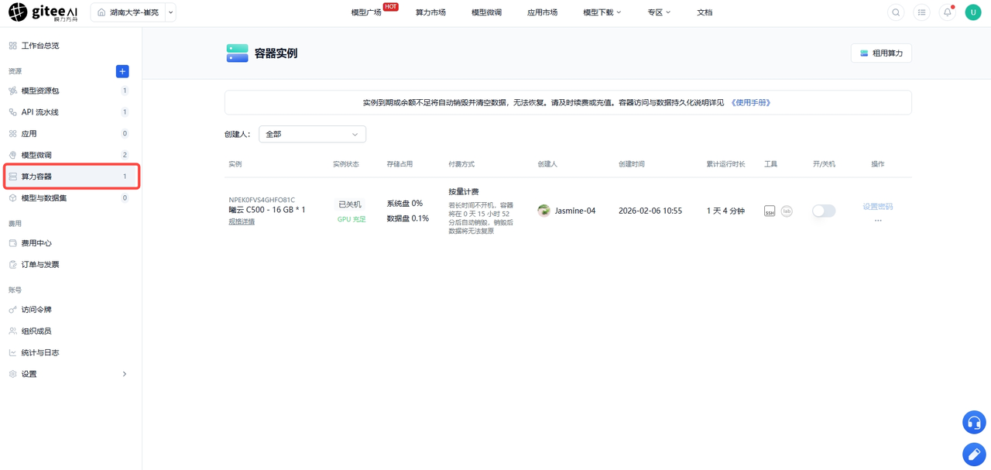Open 组织成员 in sidebar
This screenshot has width=991, height=470.
tap(70, 331)
